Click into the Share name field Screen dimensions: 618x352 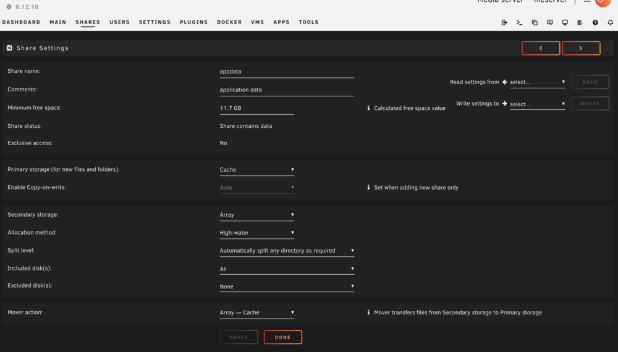point(287,72)
